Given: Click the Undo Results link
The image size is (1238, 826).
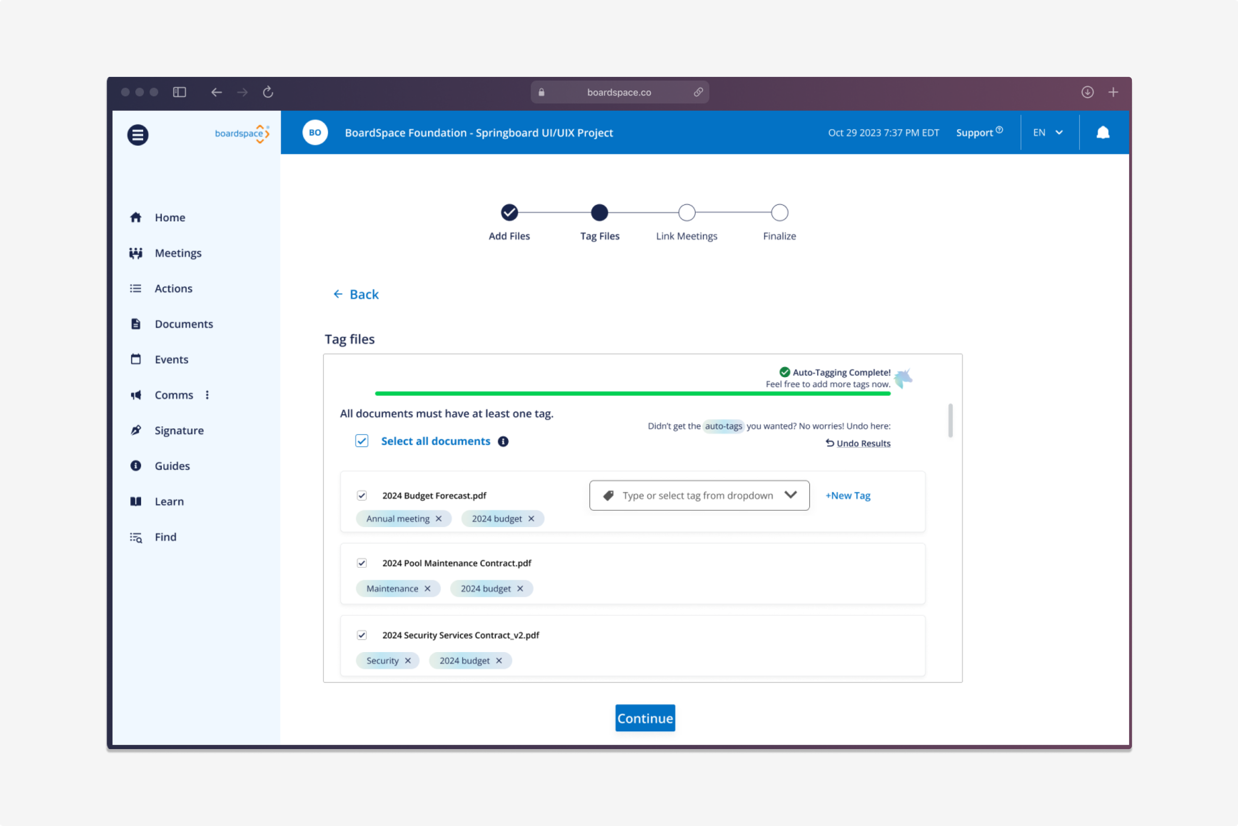Looking at the screenshot, I should (863, 443).
